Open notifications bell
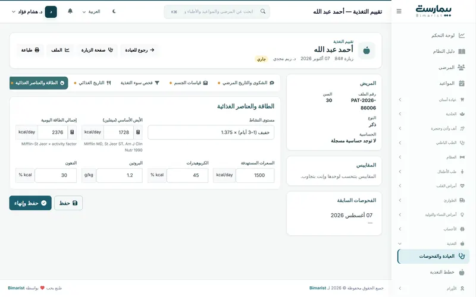Viewport: 476px width, 297px height. point(70,11)
